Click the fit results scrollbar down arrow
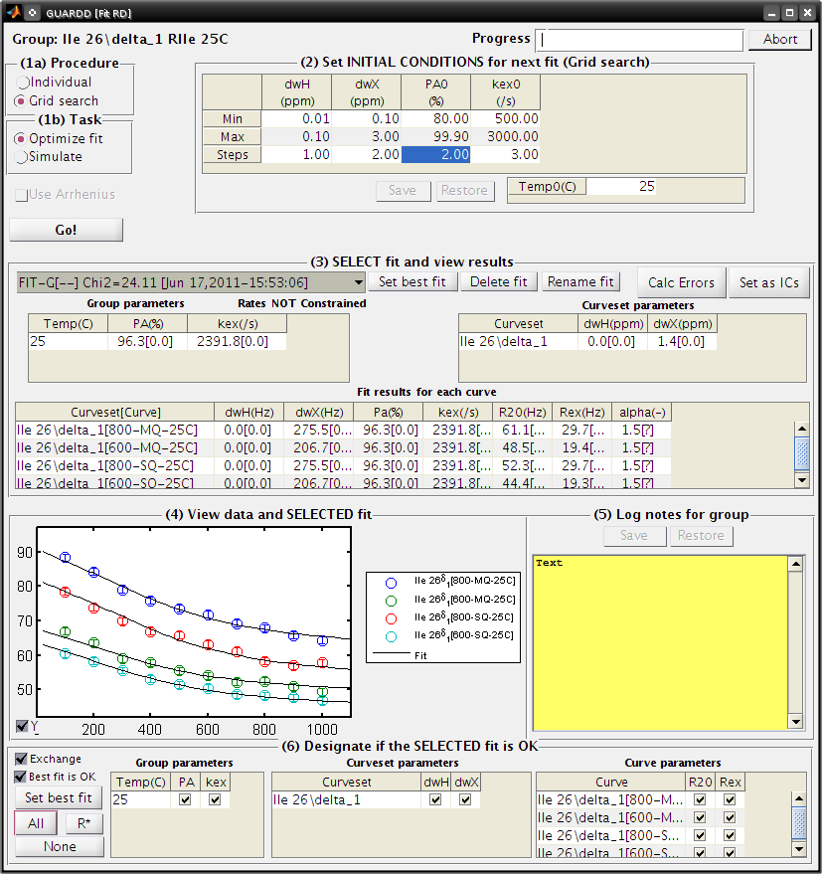 pyautogui.click(x=802, y=480)
